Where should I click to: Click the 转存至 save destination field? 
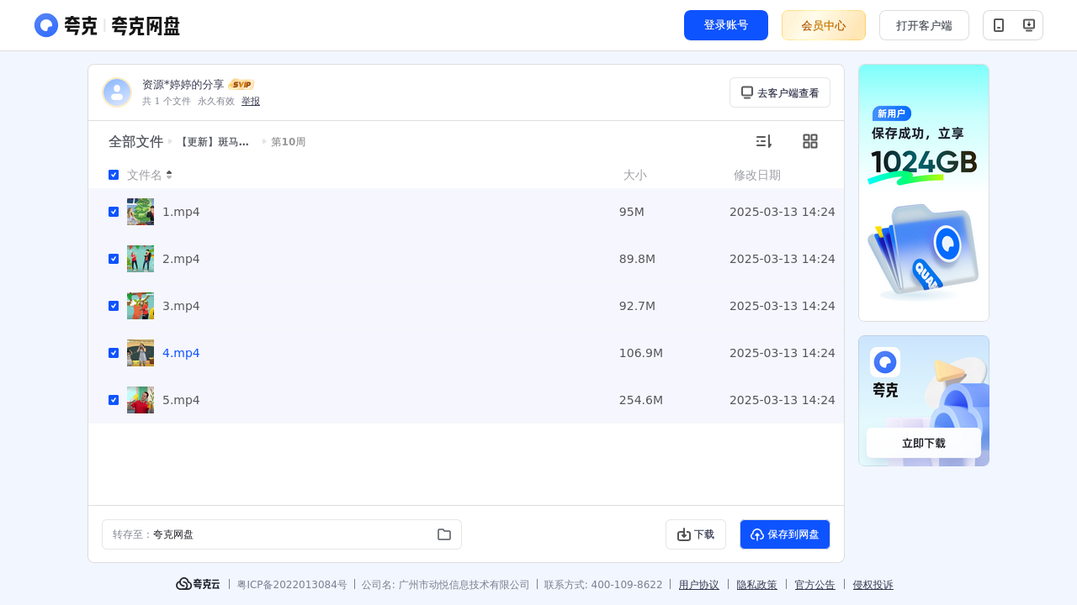coord(282,534)
